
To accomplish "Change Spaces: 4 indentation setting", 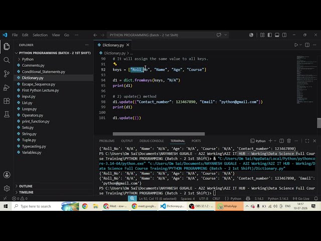I will [188, 198].
